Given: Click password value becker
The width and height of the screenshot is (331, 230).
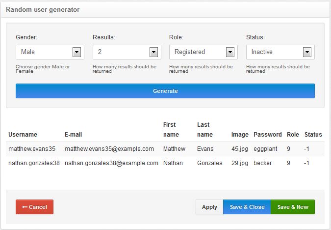Looking at the screenshot, I should [263, 163].
